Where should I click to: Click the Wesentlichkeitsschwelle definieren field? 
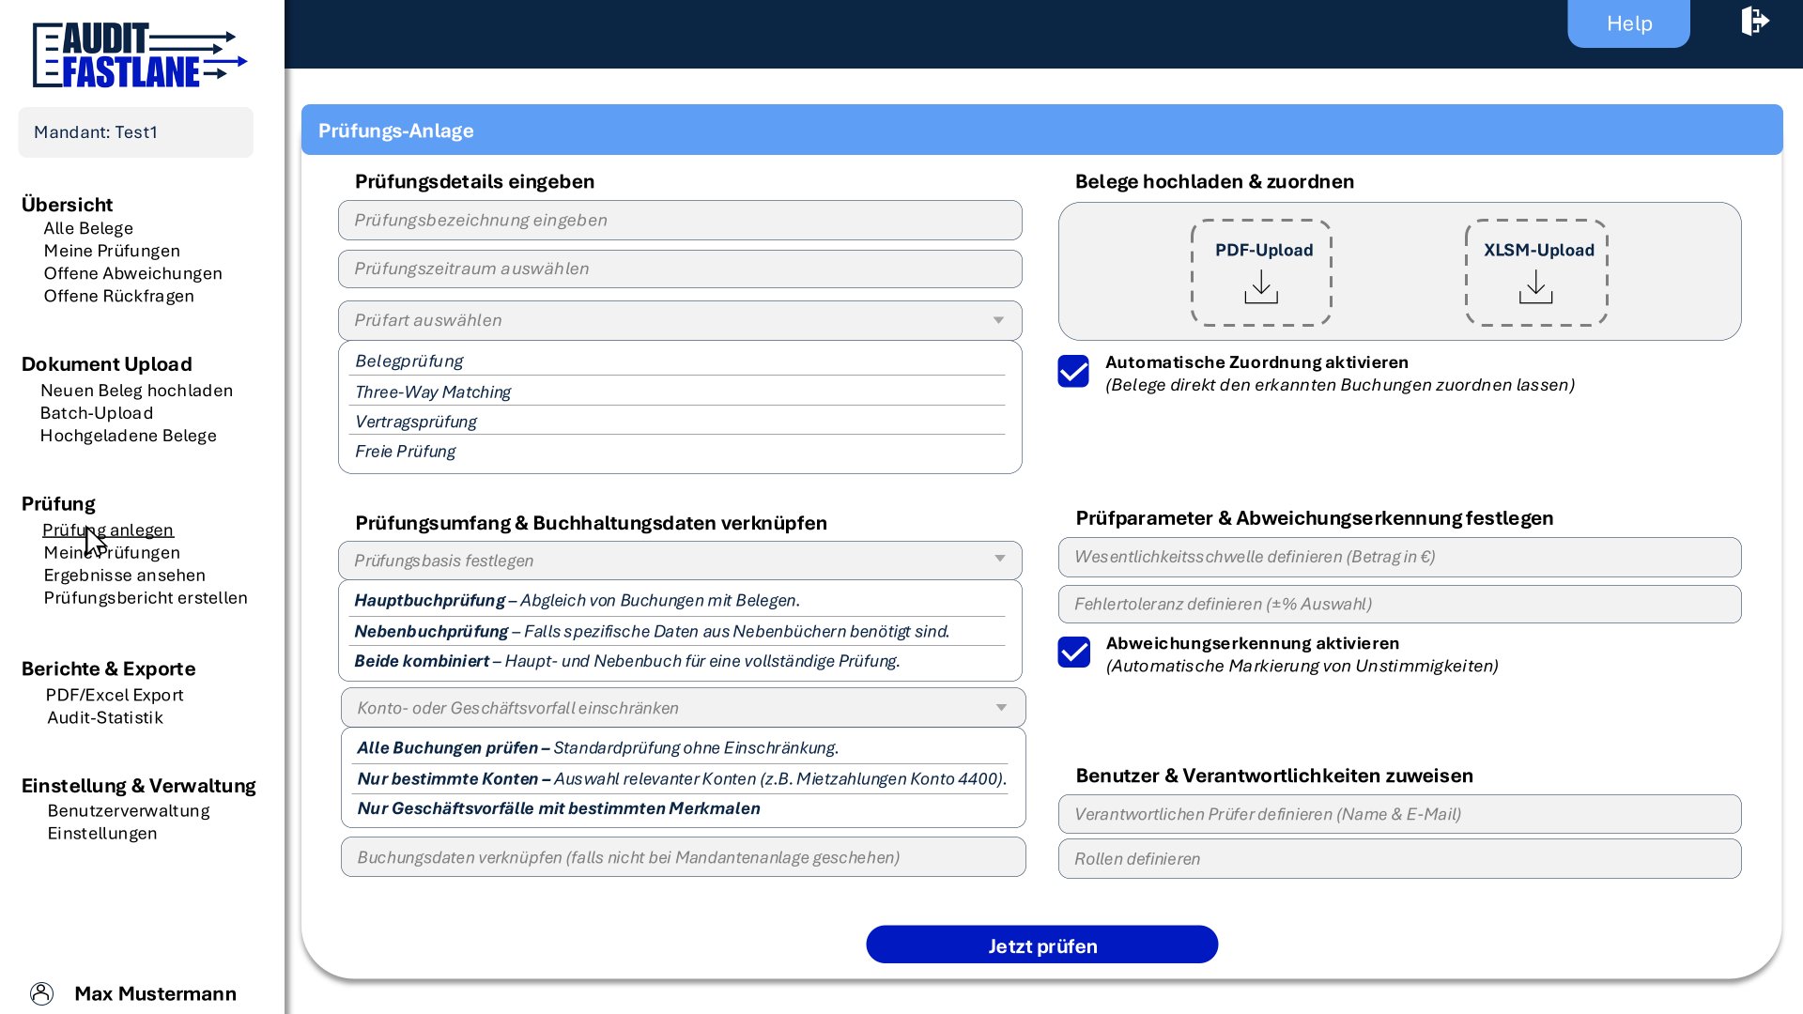click(x=1399, y=557)
